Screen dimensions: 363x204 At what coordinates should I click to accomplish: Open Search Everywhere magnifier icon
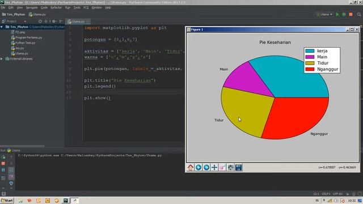(x=359, y=14)
